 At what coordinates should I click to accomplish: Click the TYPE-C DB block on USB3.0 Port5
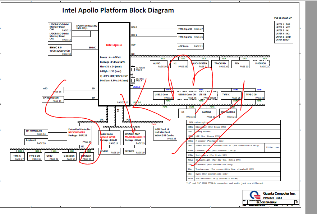click(254, 96)
